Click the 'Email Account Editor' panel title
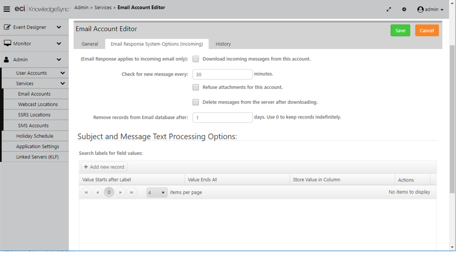458x253 pixels. pyautogui.click(x=106, y=29)
